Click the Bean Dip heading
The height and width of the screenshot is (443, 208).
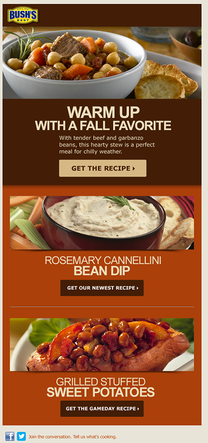[102, 271]
